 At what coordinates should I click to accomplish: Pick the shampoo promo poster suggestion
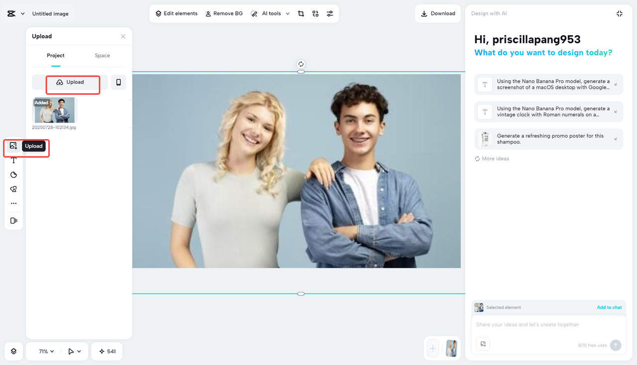(x=549, y=139)
